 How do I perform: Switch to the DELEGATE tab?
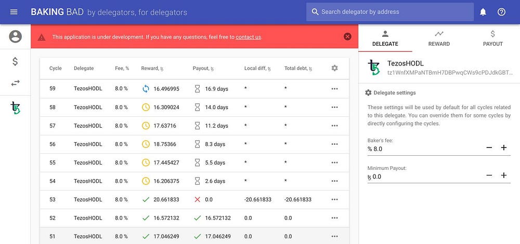pos(385,38)
